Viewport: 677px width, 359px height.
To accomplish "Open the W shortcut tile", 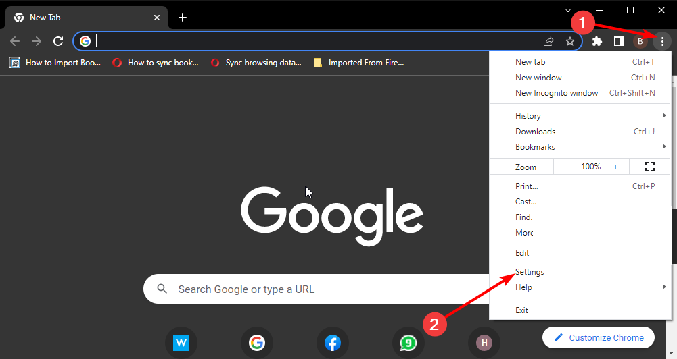I will (181, 343).
